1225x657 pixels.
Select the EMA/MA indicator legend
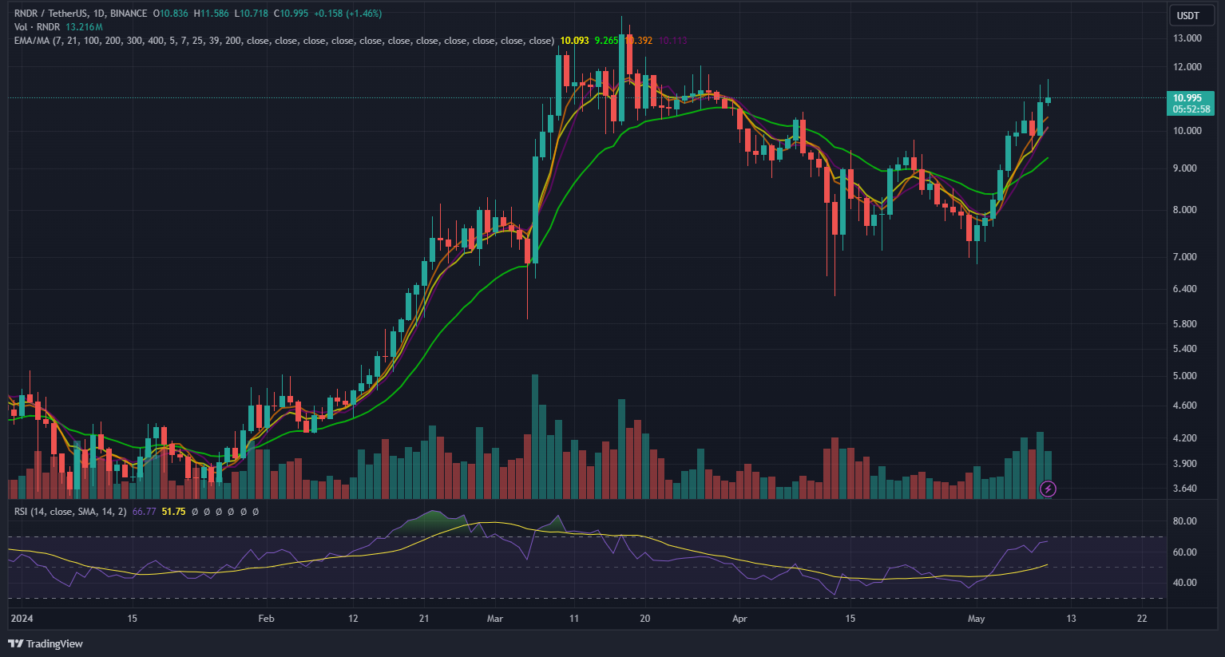[32, 41]
